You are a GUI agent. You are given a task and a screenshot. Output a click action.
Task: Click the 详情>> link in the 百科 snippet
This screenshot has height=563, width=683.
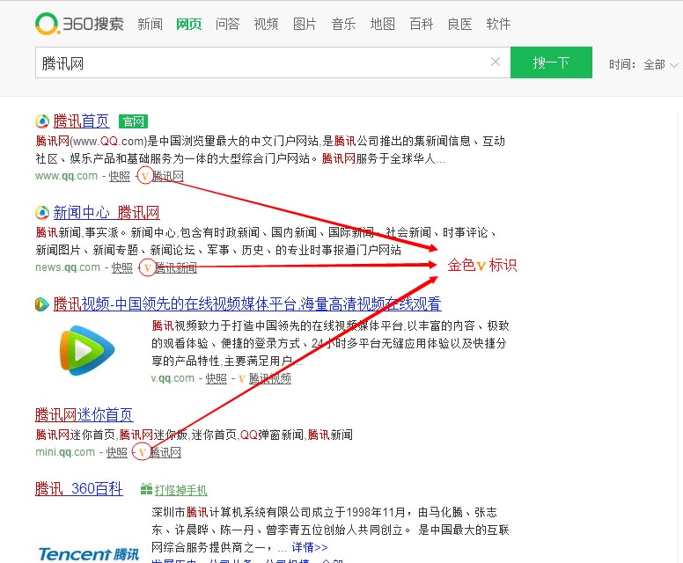click(x=310, y=547)
